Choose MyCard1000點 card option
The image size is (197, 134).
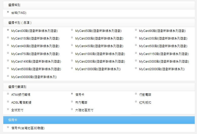click(72, 53)
